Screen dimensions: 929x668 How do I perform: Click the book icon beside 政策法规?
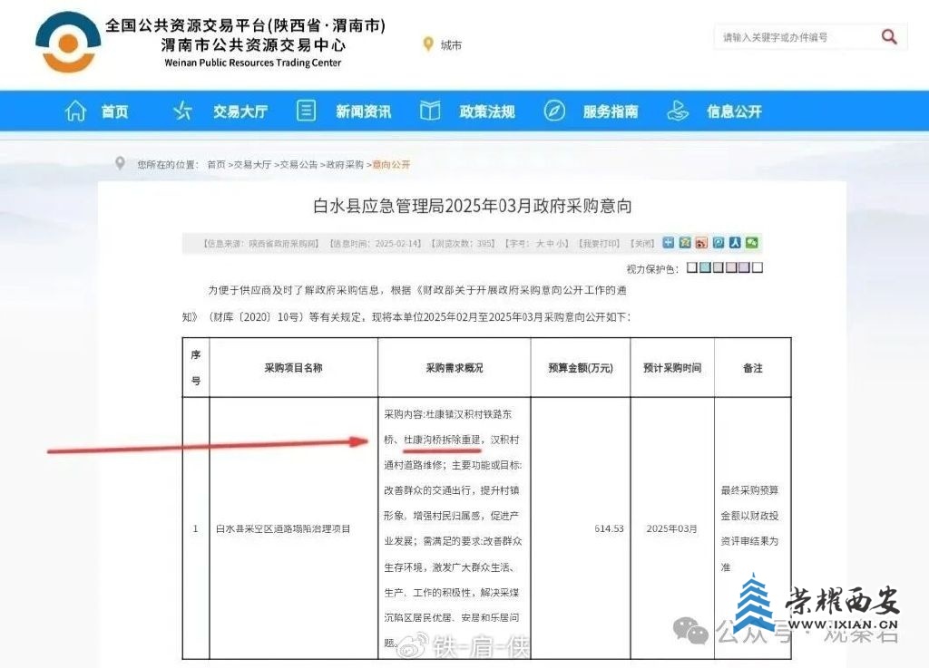click(x=430, y=111)
